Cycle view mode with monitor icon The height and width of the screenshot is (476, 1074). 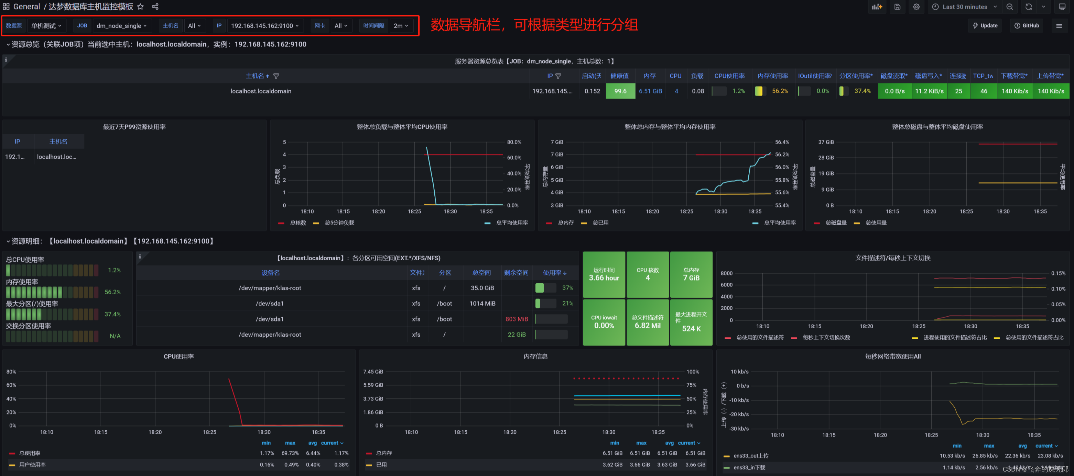(x=1062, y=7)
